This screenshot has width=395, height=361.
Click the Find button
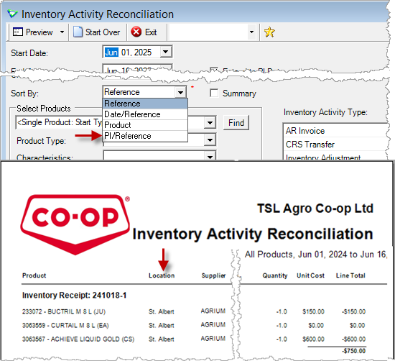click(236, 122)
